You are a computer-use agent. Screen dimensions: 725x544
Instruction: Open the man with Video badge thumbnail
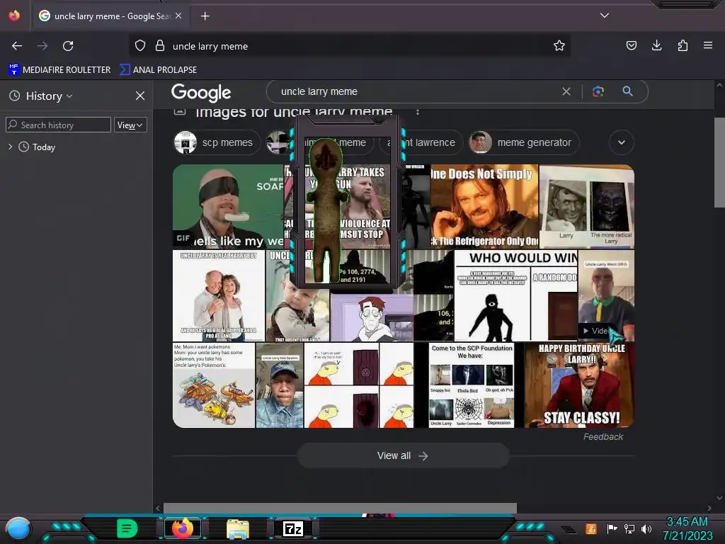click(606, 295)
